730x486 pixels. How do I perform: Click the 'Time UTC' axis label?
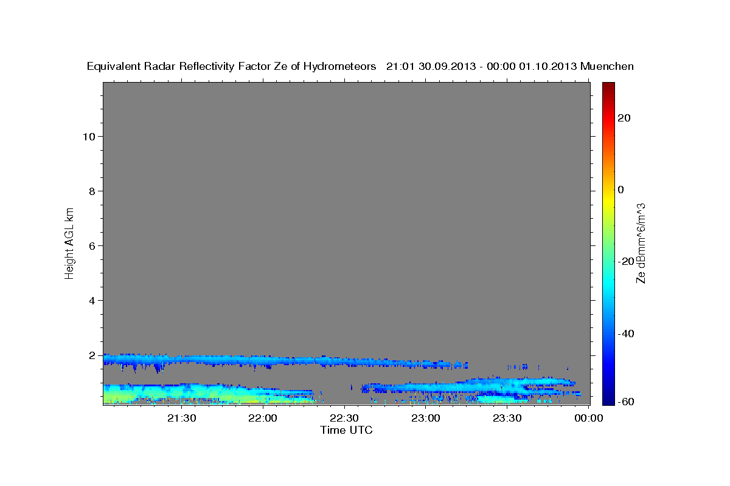[x=346, y=430]
